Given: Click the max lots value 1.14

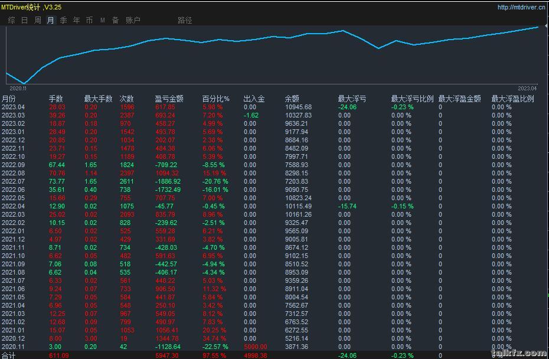Looking at the screenshot, I should click(x=91, y=173).
